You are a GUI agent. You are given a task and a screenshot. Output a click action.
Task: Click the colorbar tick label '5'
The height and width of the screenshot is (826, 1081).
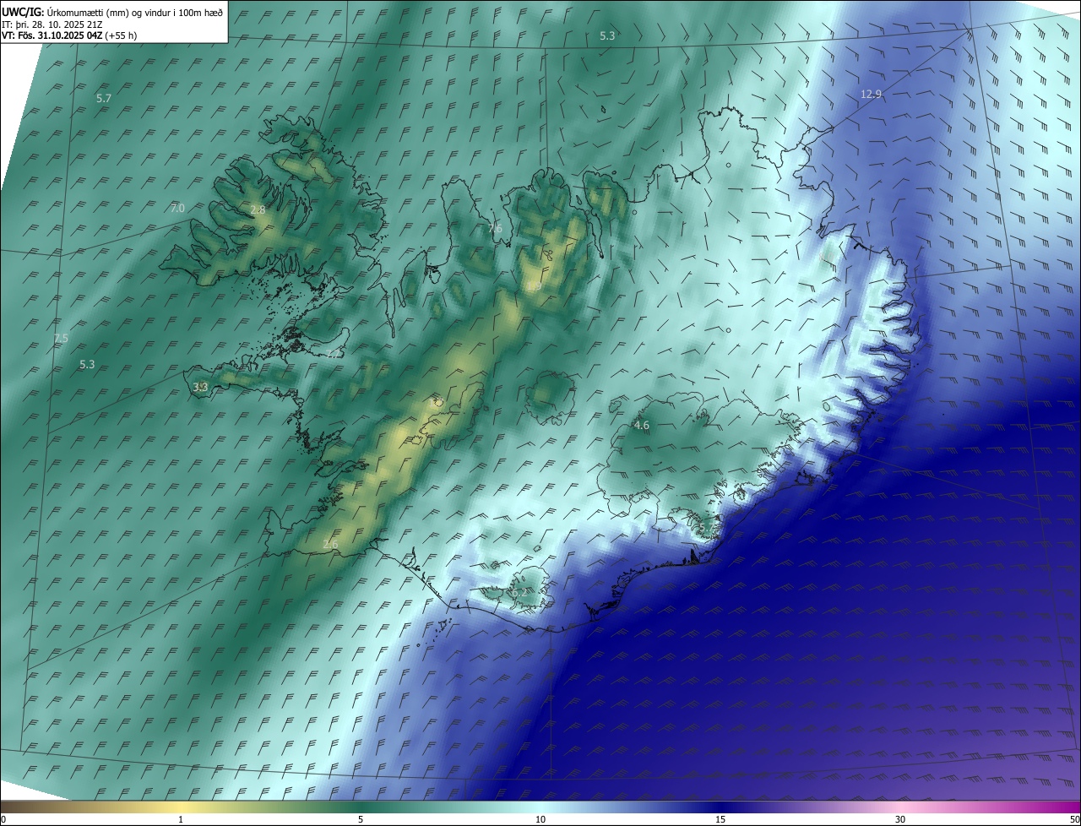click(361, 819)
